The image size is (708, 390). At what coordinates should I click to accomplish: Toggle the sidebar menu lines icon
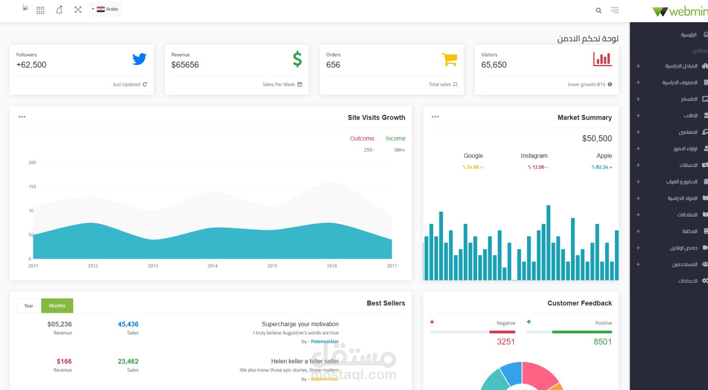(615, 10)
